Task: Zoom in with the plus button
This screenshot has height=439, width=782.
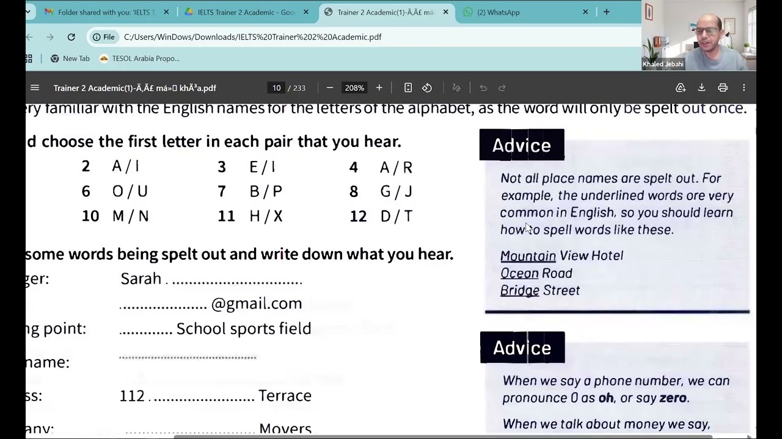Action: (x=379, y=88)
